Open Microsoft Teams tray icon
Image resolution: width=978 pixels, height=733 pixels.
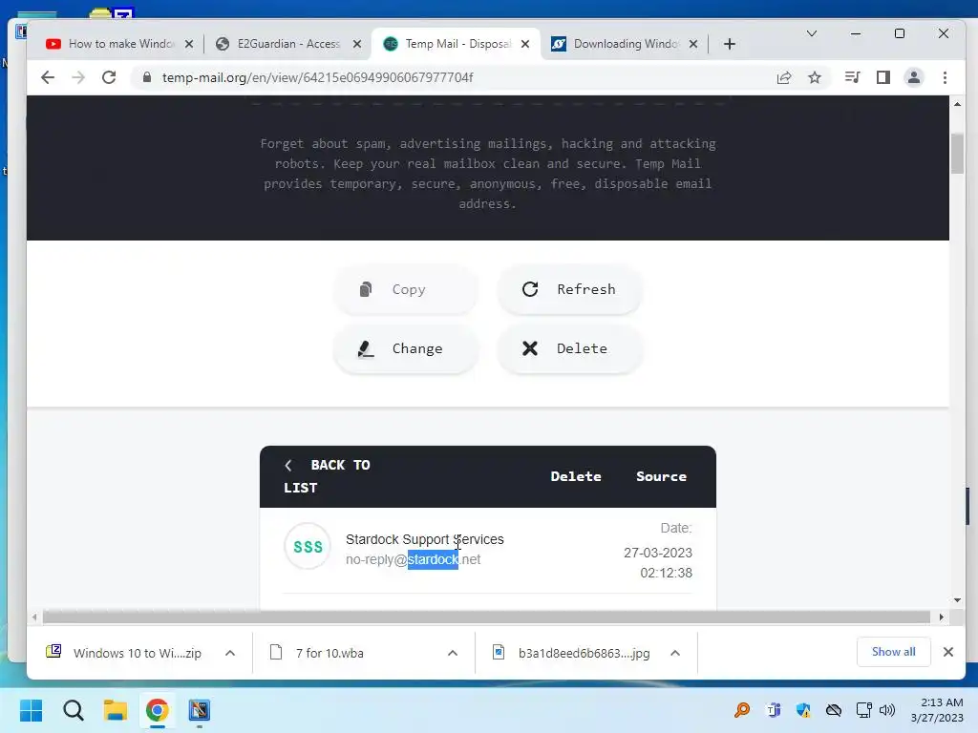pos(774,710)
